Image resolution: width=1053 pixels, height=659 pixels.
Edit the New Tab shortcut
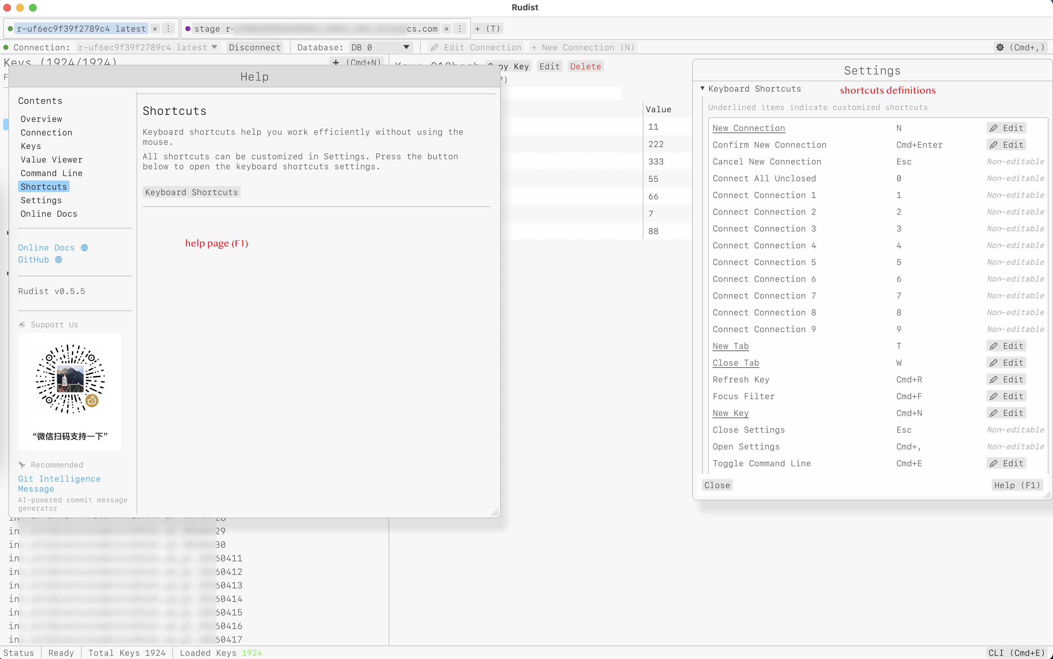(x=1006, y=346)
